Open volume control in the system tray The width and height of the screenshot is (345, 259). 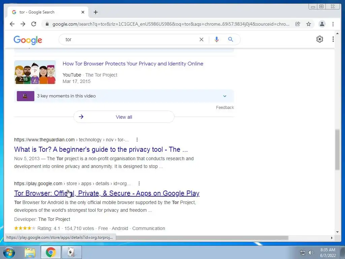click(x=311, y=253)
